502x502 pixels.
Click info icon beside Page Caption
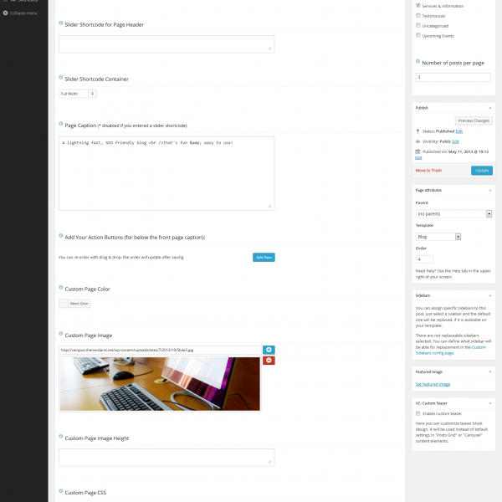tap(61, 125)
